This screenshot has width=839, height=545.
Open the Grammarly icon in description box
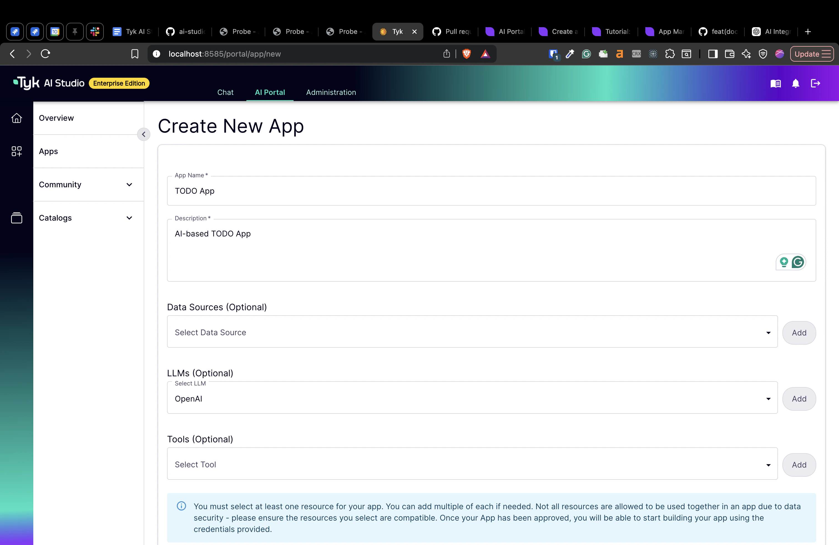point(798,262)
